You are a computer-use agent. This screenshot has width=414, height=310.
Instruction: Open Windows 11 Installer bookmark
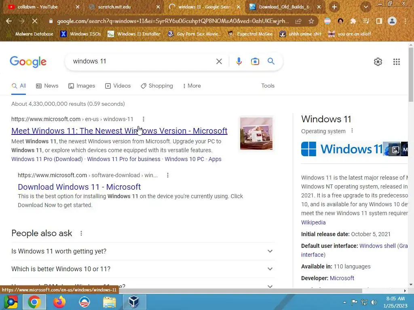tap(134, 34)
